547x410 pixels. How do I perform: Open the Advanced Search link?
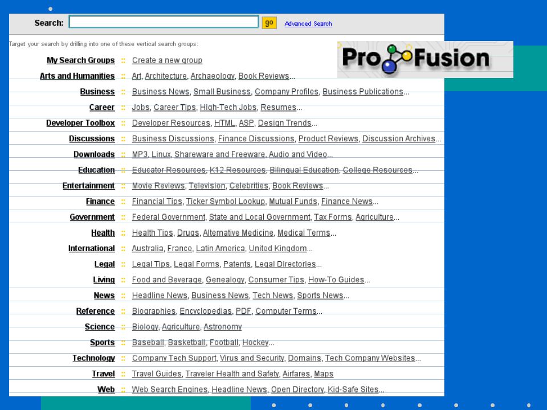tap(308, 24)
